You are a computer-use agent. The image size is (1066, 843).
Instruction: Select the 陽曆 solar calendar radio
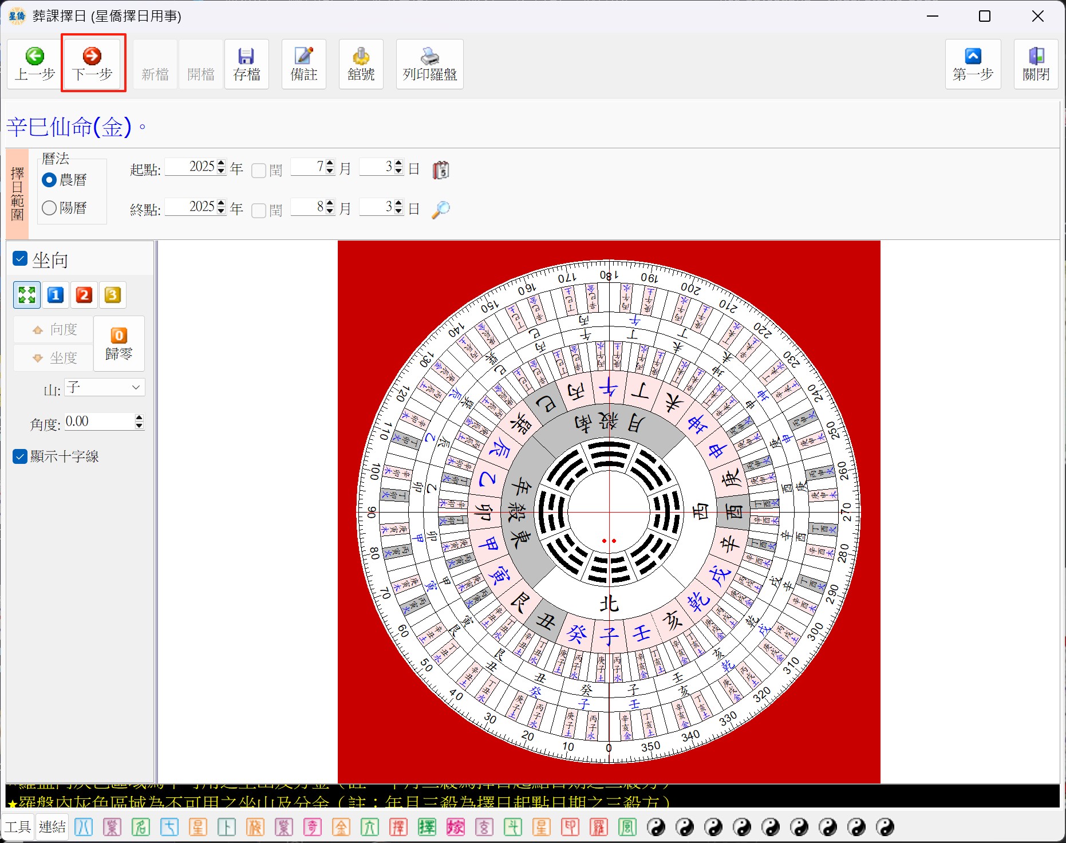pyautogui.click(x=50, y=208)
